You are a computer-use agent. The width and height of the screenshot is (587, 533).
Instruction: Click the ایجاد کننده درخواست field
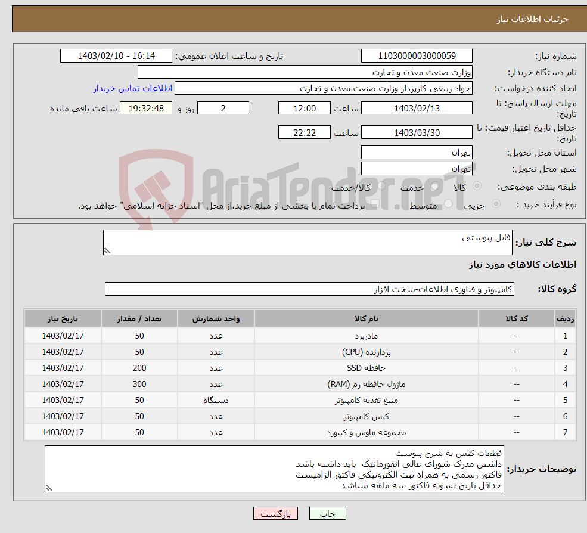pyautogui.click(x=324, y=88)
